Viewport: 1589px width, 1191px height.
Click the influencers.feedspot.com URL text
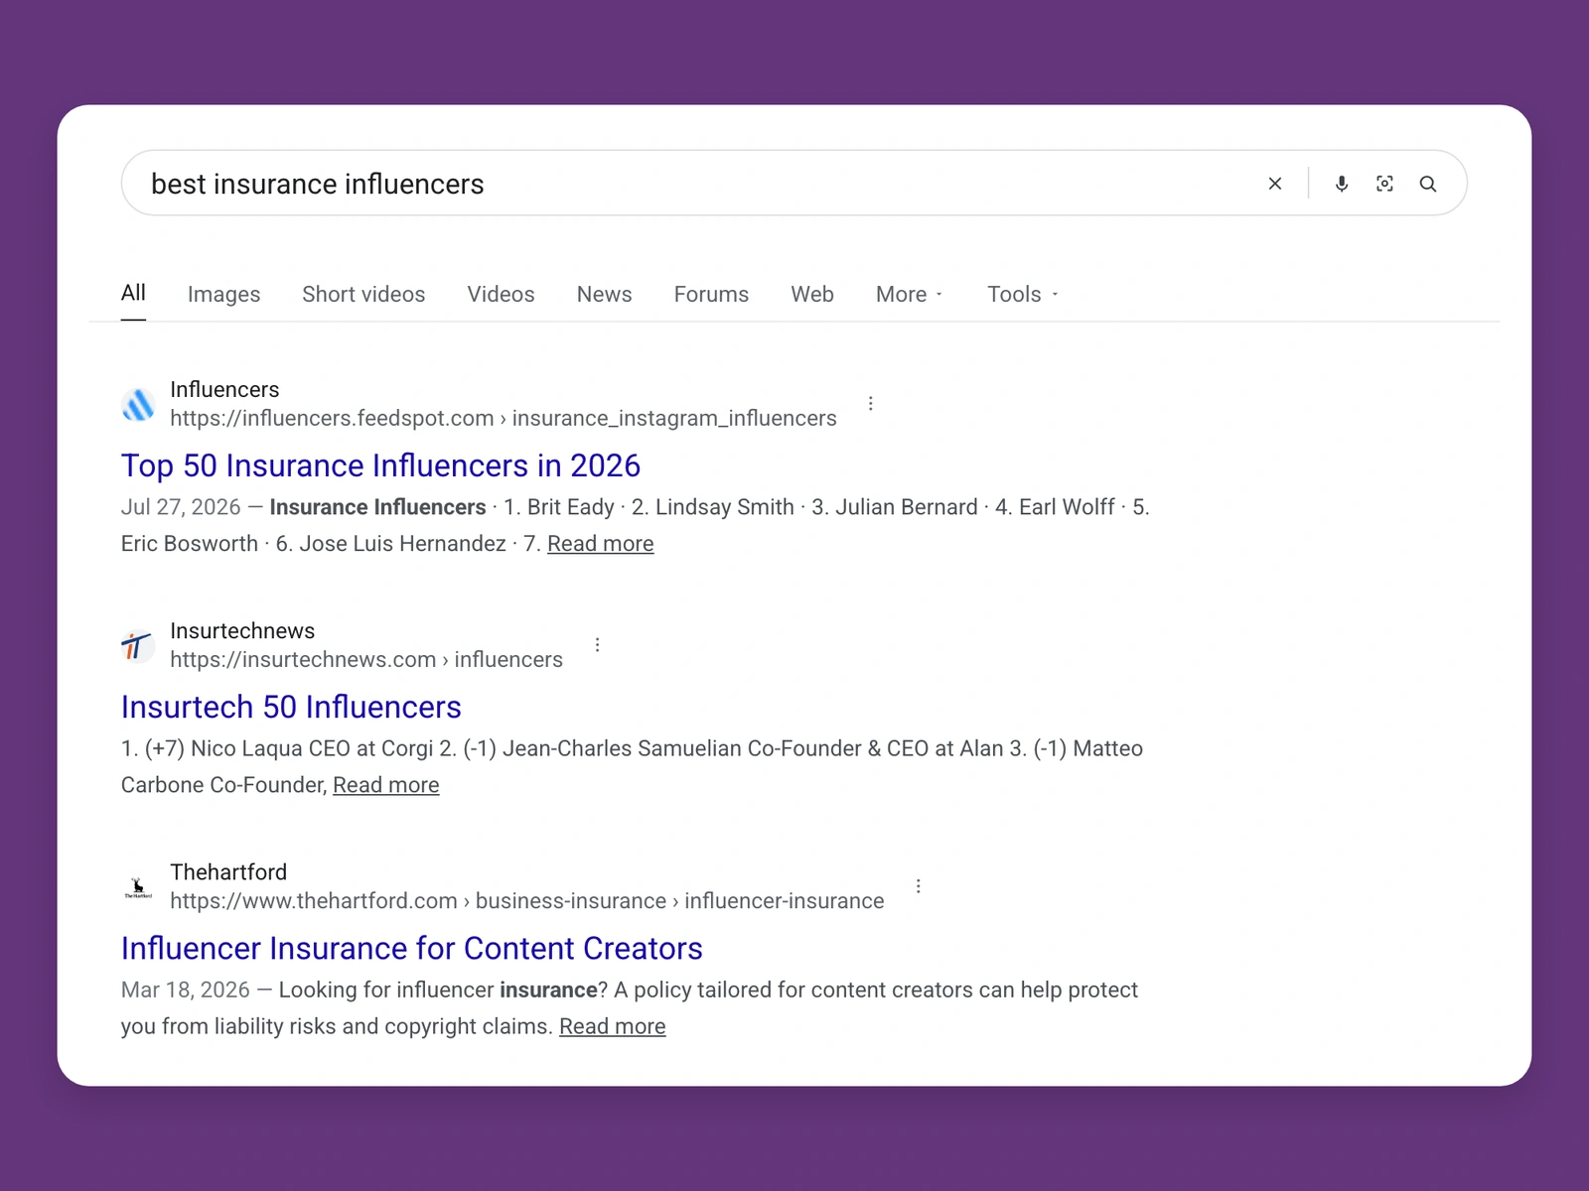click(x=503, y=419)
